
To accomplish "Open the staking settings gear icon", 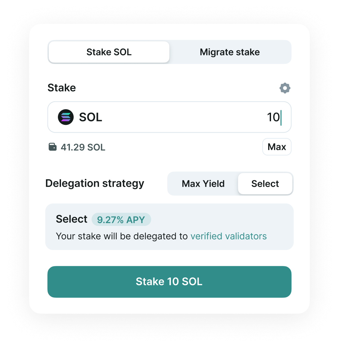I will tap(285, 88).
